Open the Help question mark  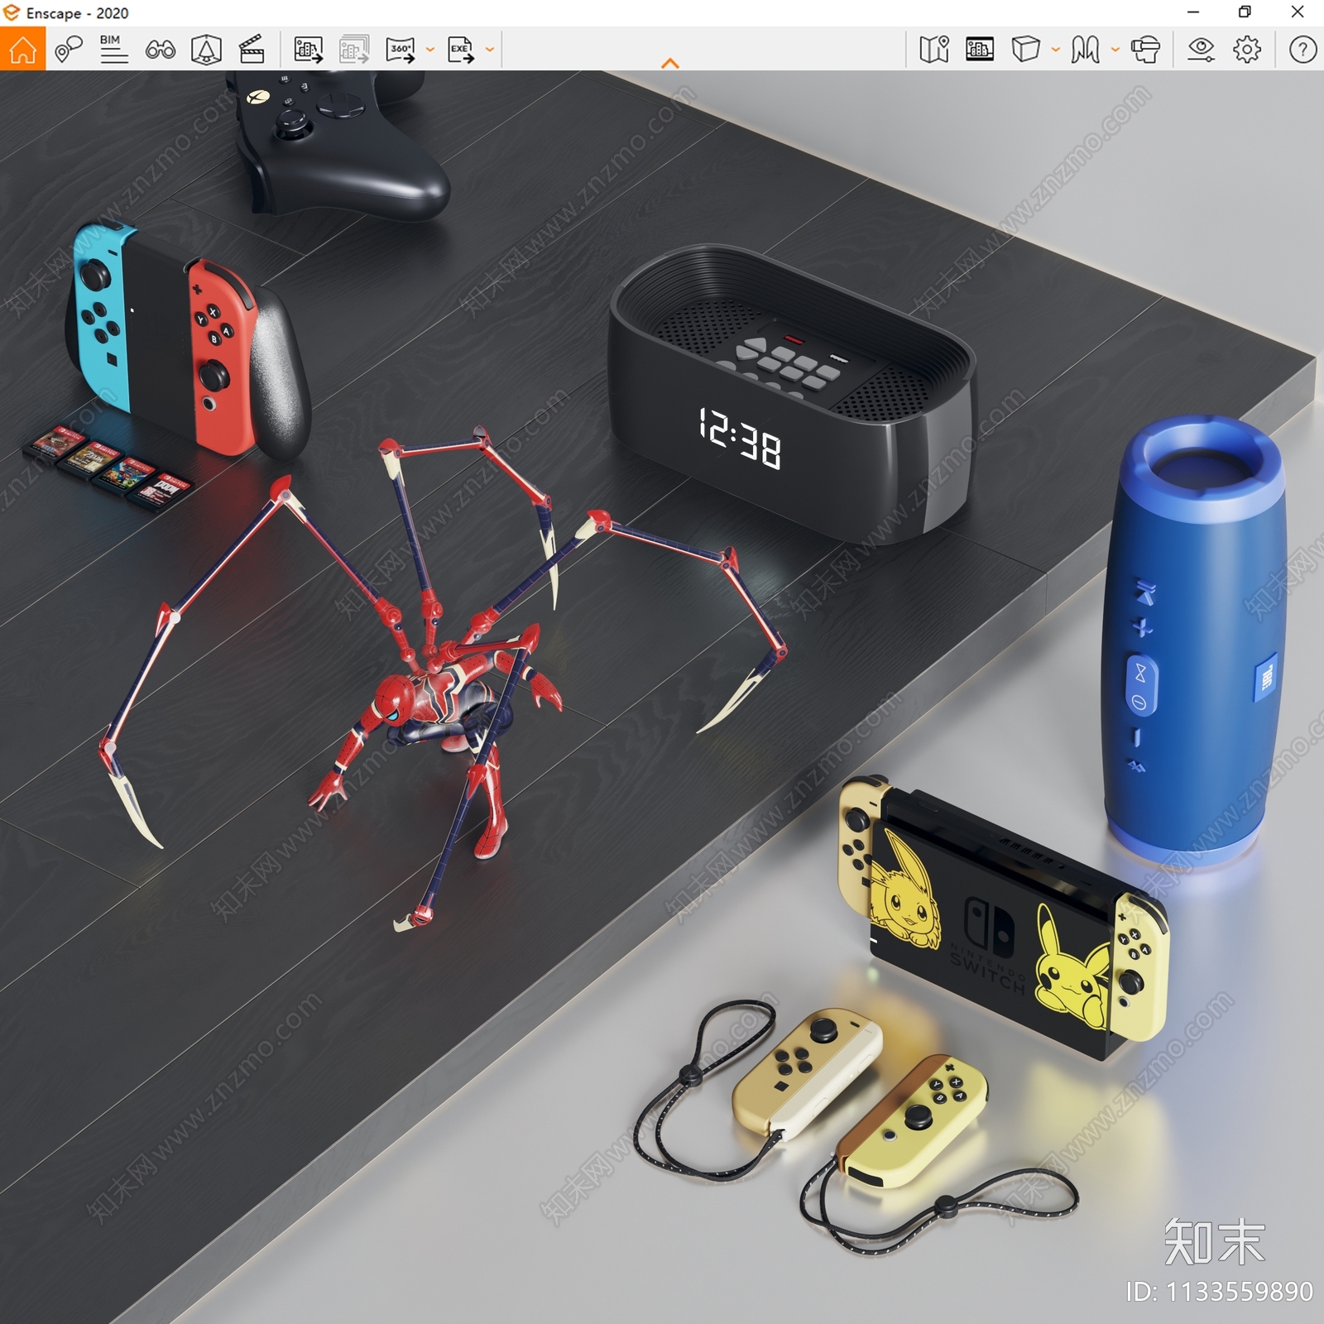tap(1302, 50)
